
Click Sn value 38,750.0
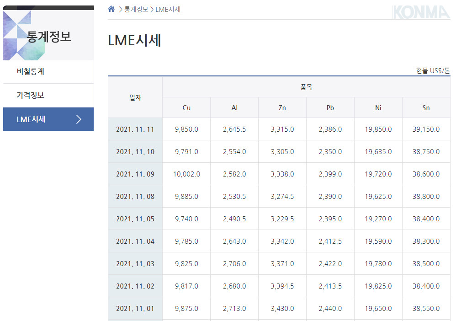426,152
